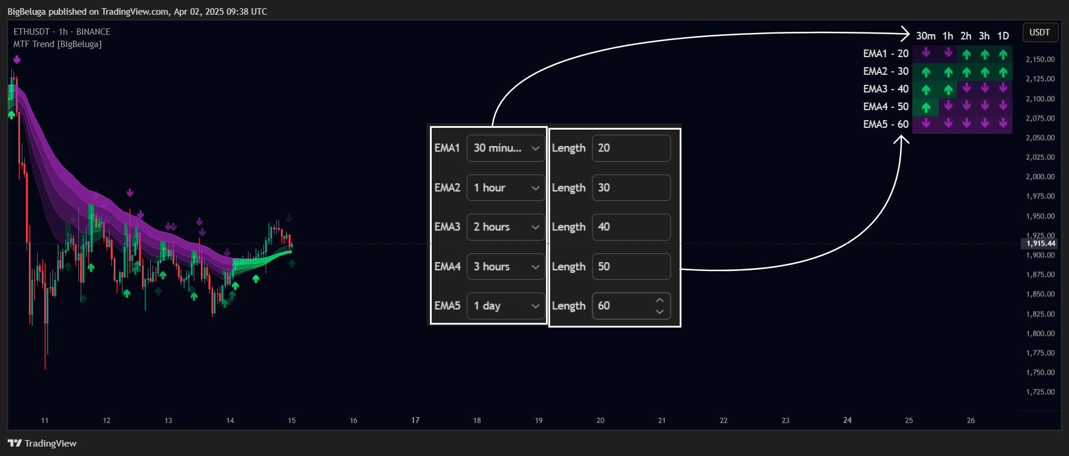Click the EMA1 - 20 row label
Image resolution: width=1069 pixels, height=456 pixels.
pyautogui.click(x=886, y=54)
